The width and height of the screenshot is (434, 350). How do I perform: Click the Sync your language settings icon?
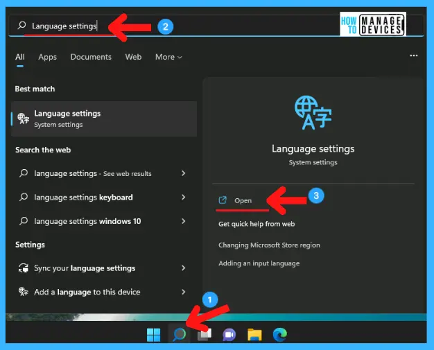(24, 268)
